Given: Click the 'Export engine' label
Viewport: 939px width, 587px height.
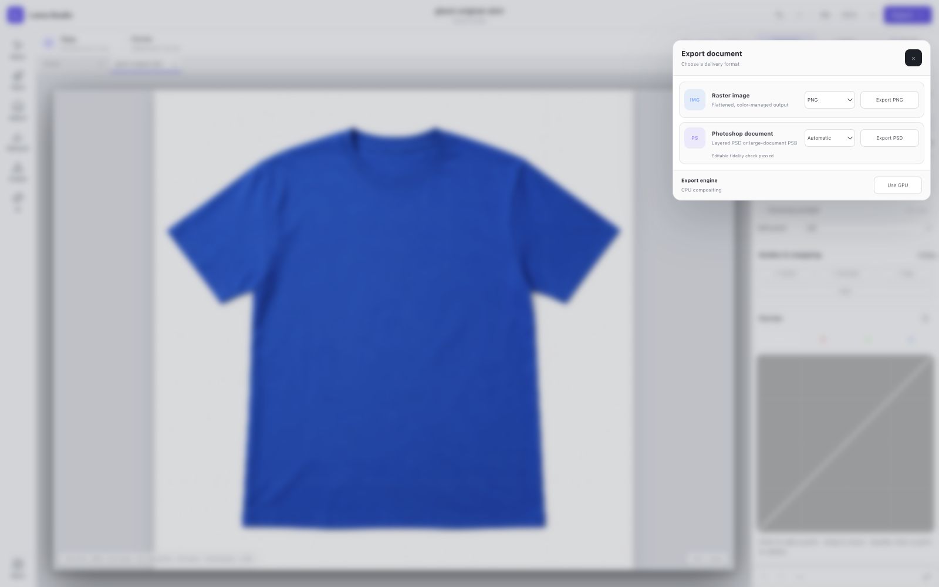Looking at the screenshot, I should coord(700,181).
